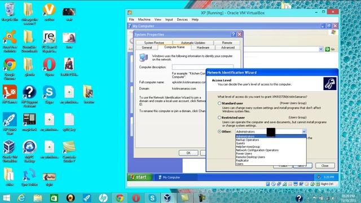
Task: Open Internet Explorer from the taskbar
Action: [x=21, y=198]
